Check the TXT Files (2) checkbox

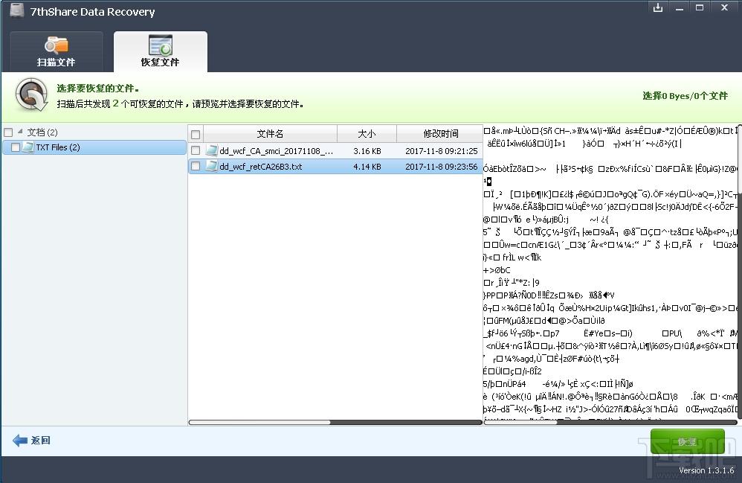15,147
